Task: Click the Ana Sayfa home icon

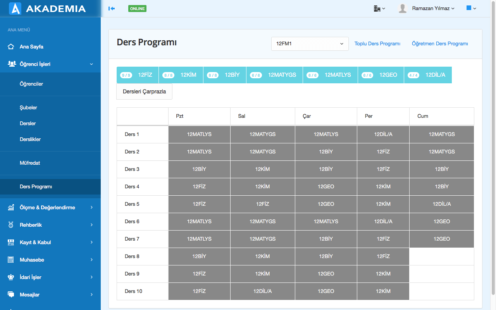Action: (x=11, y=46)
